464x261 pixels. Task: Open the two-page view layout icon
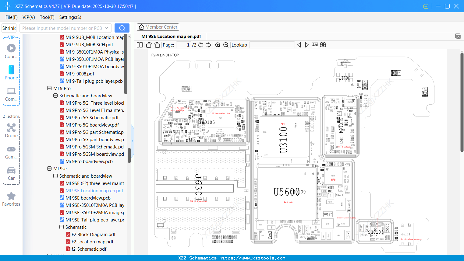pyautogui.click(x=140, y=45)
